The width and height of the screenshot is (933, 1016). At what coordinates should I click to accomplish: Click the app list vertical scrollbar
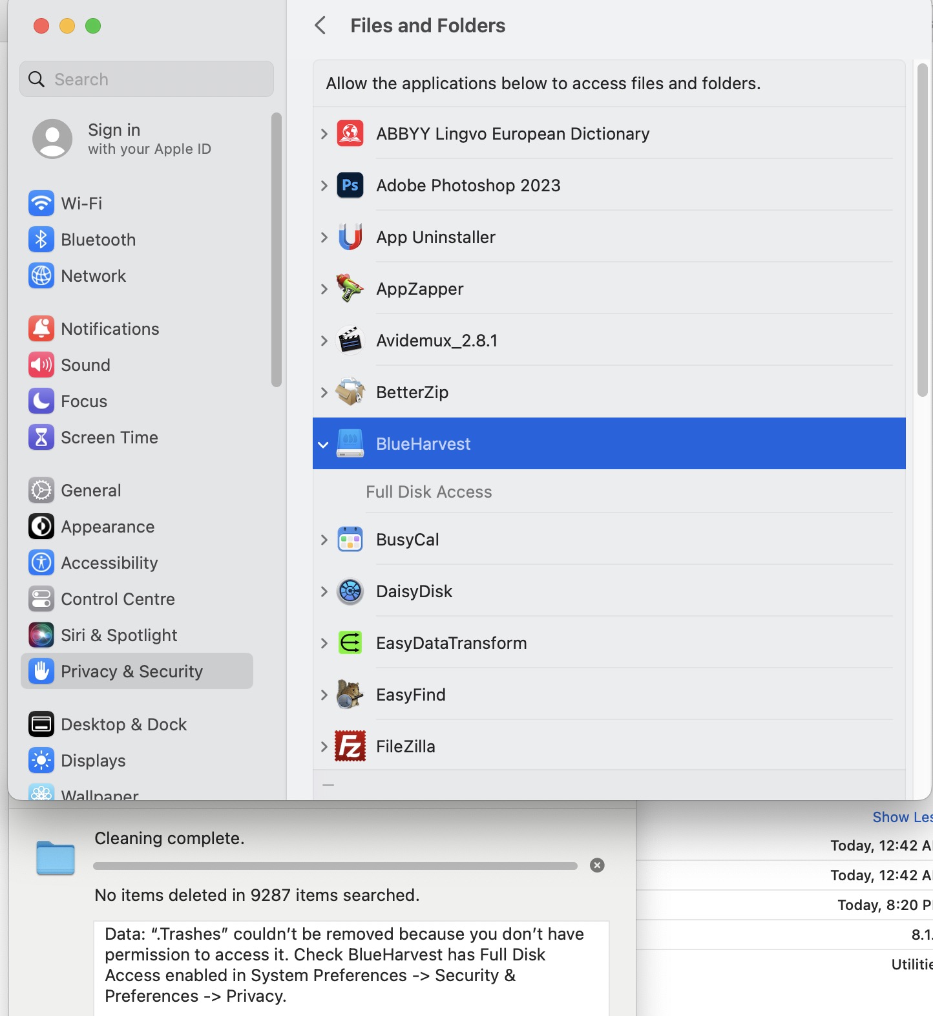[923, 230]
